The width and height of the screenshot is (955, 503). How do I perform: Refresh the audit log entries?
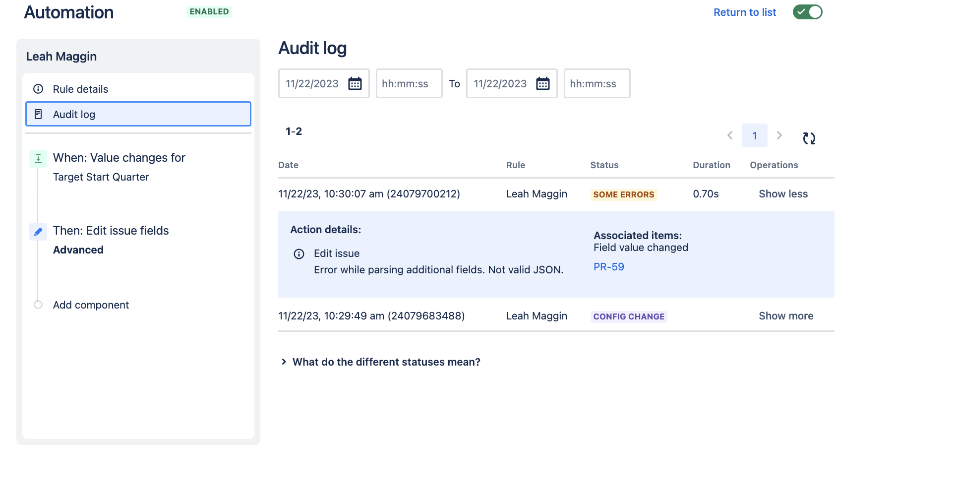809,138
